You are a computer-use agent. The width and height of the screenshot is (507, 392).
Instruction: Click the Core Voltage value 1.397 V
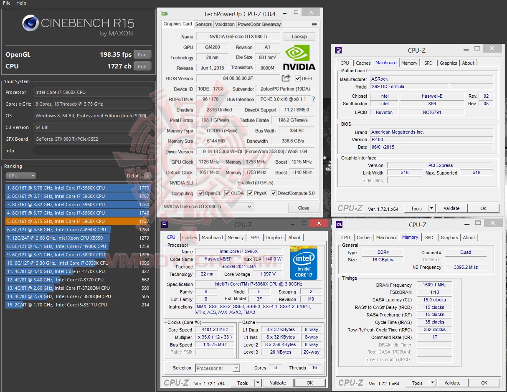pyautogui.click(x=267, y=274)
